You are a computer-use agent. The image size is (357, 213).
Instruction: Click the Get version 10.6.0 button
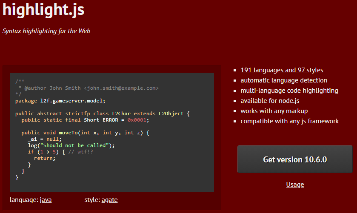[x=295, y=159]
